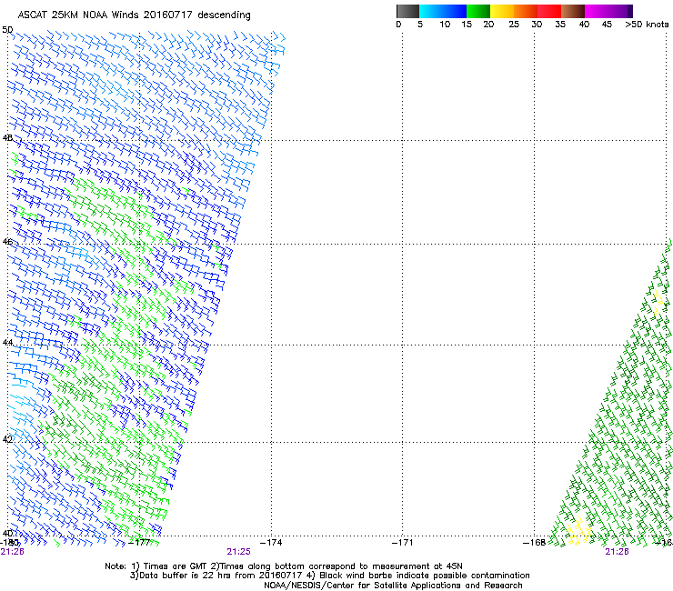Viewport: 673px width, 591px height.
Task: Click the latitude label 46
Action: click(x=7, y=242)
